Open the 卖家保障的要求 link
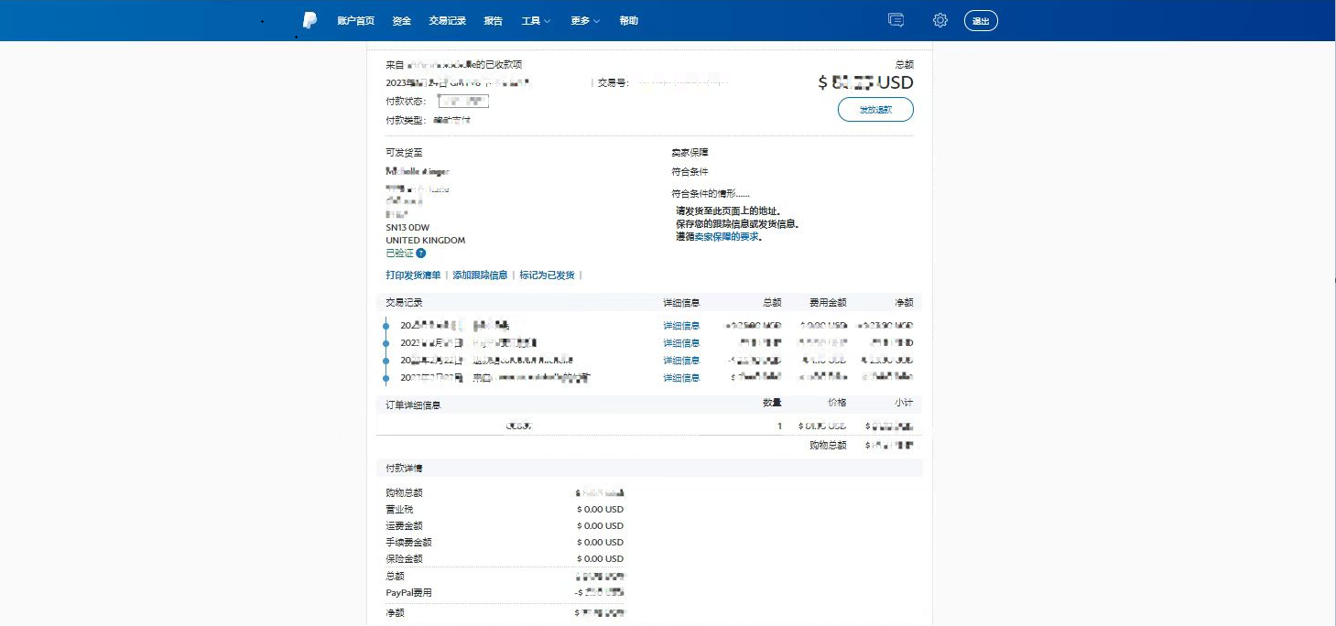1336x626 pixels. tap(726, 237)
